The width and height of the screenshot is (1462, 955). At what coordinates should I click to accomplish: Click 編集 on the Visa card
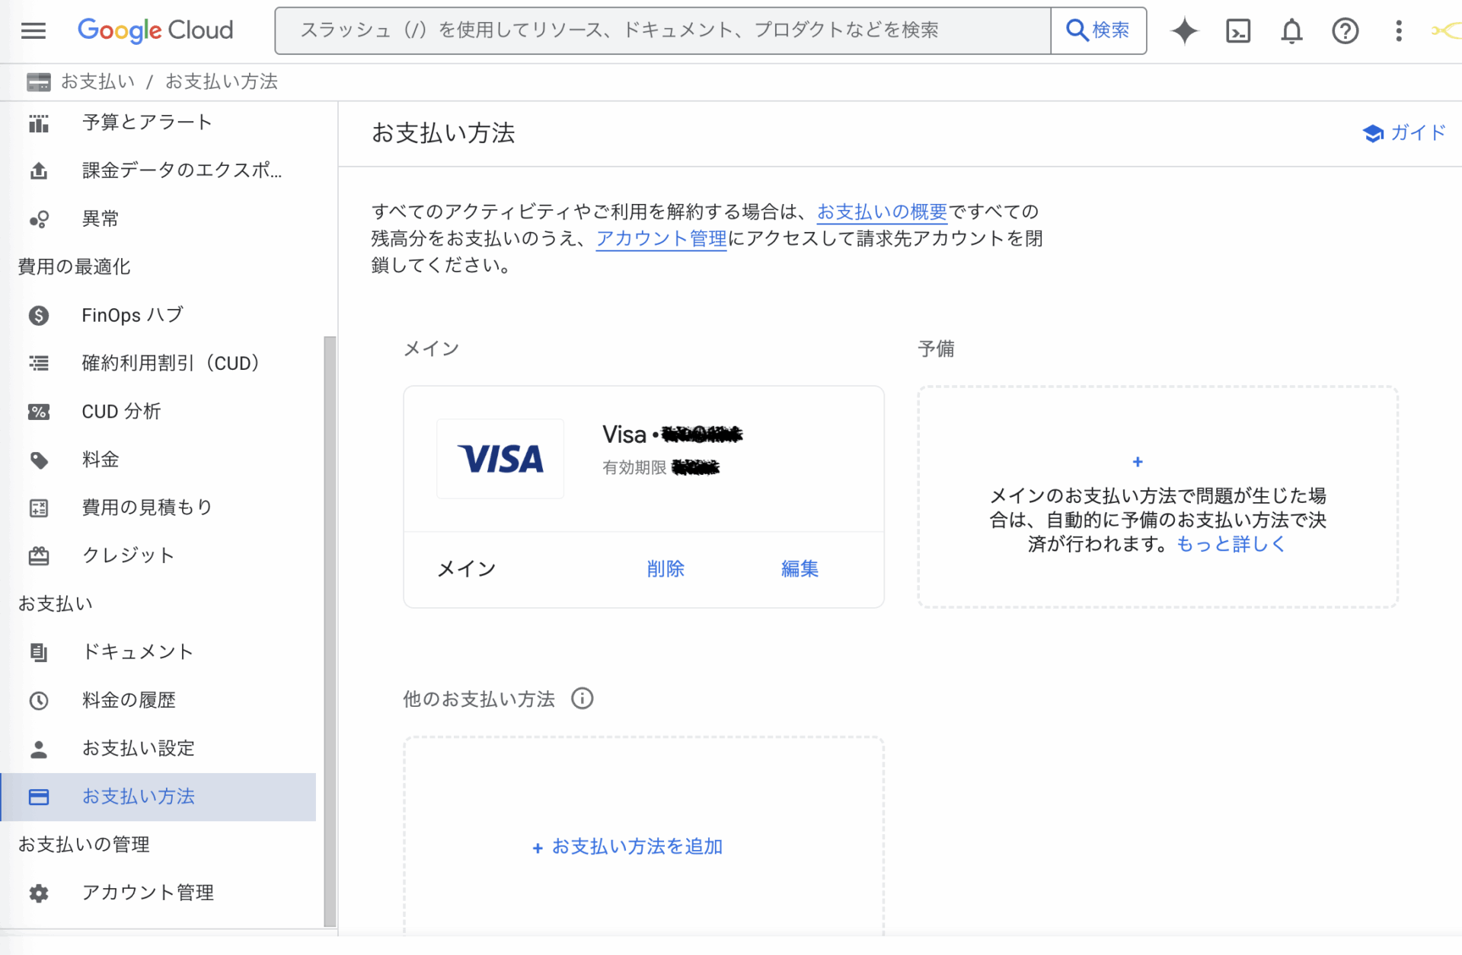click(x=800, y=568)
